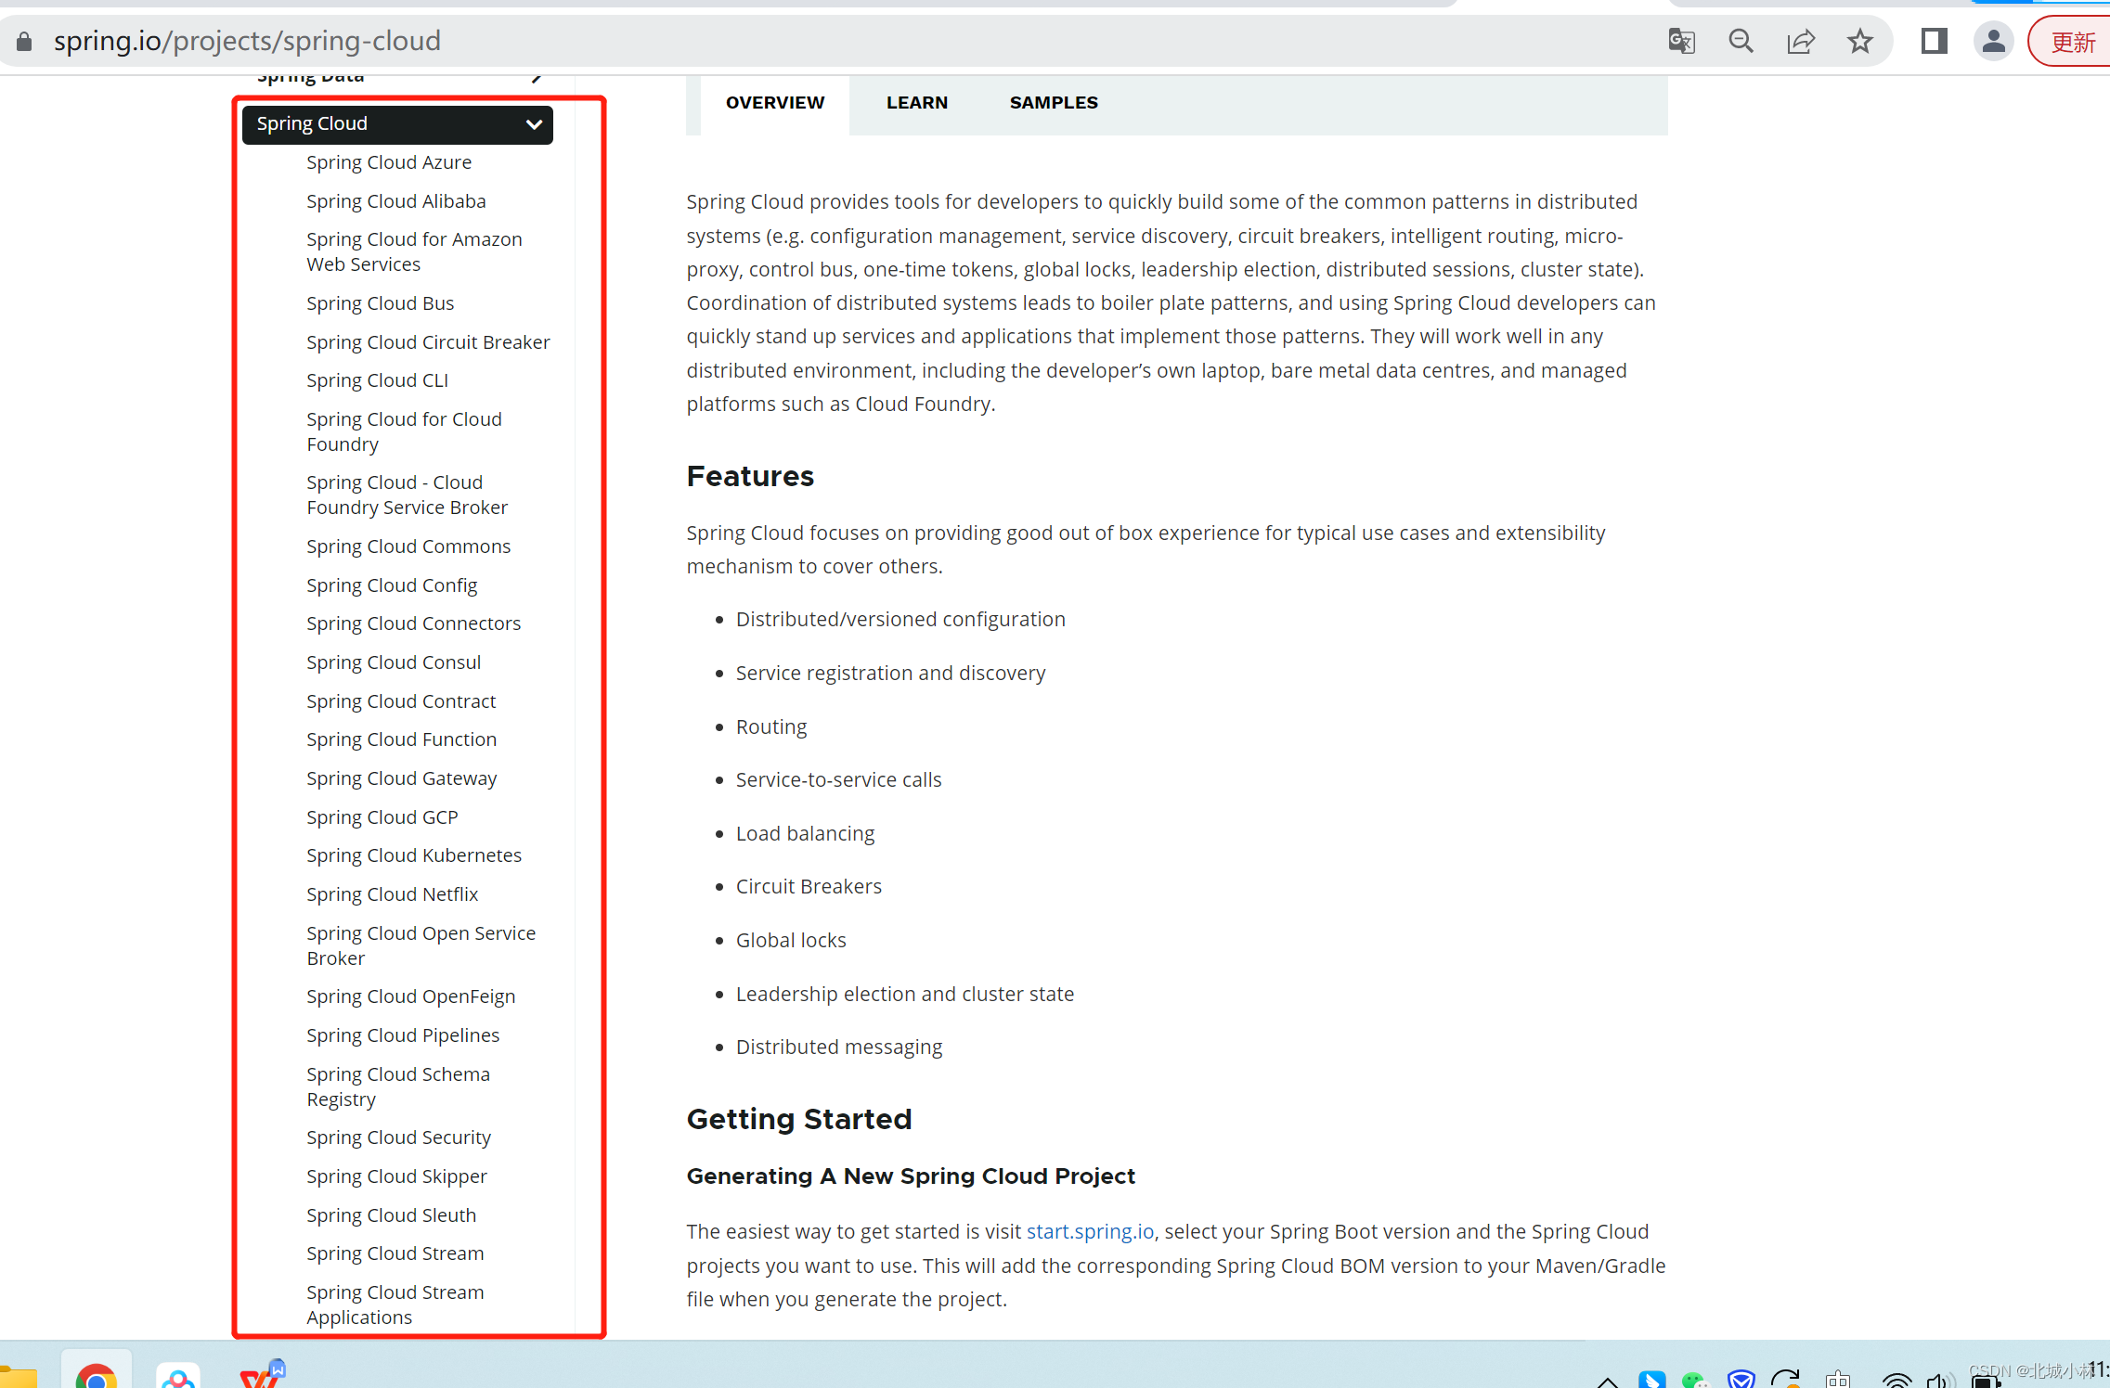Open Spring Cloud Contract in sidebar

tap(401, 701)
